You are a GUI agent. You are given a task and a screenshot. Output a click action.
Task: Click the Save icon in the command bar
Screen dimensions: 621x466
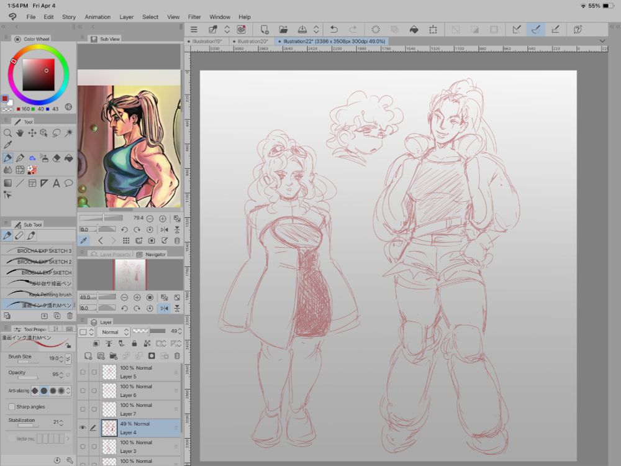pyautogui.click(x=302, y=29)
